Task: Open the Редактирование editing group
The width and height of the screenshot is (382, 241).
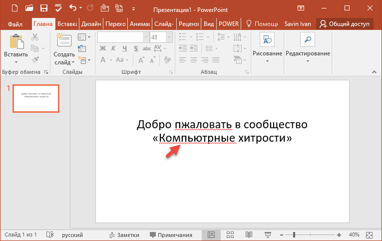Action: point(308,48)
